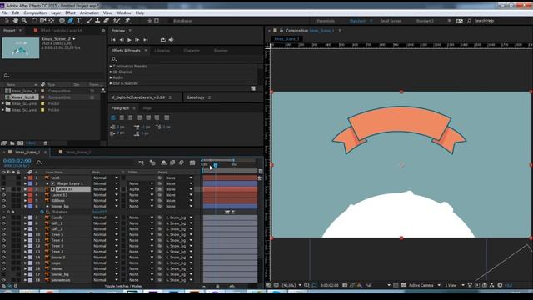The image size is (533, 300).
Task: Switch to Xmas_Scene_2 timeline tab
Action: pos(78,152)
